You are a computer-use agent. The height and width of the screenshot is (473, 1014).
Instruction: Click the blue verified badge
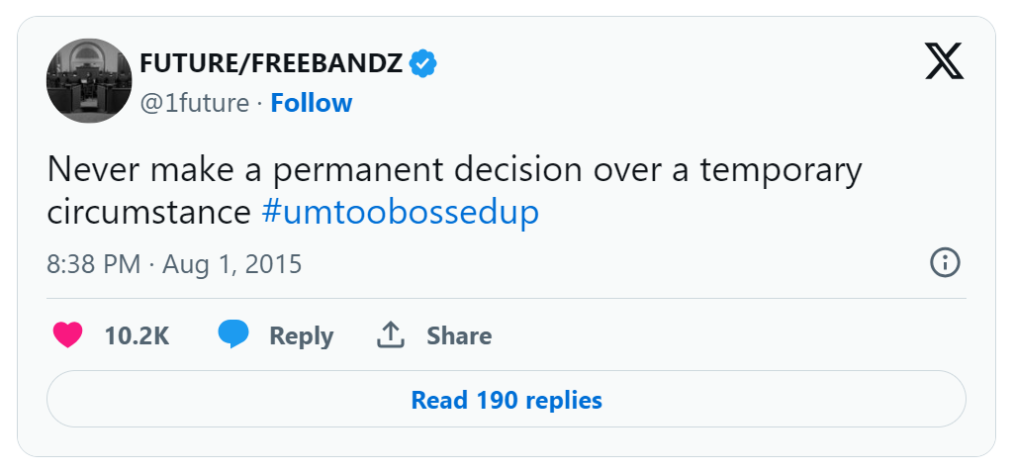click(x=424, y=63)
